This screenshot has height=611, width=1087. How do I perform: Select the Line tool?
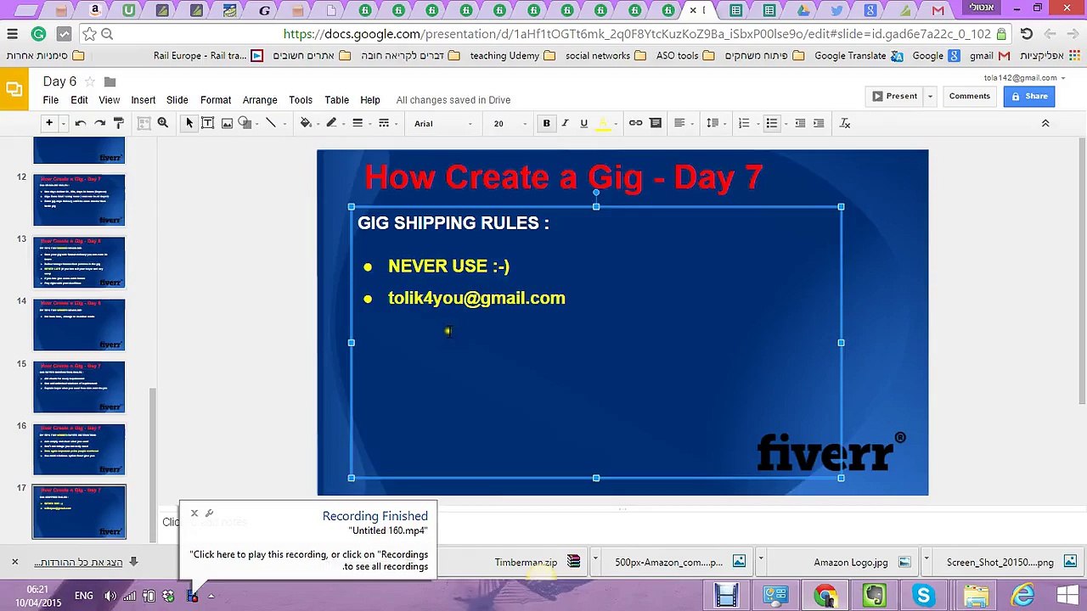271,123
